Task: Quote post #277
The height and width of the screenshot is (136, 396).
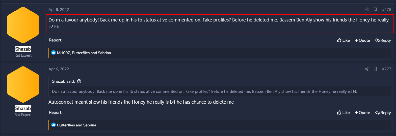Action: tap(362, 113)
